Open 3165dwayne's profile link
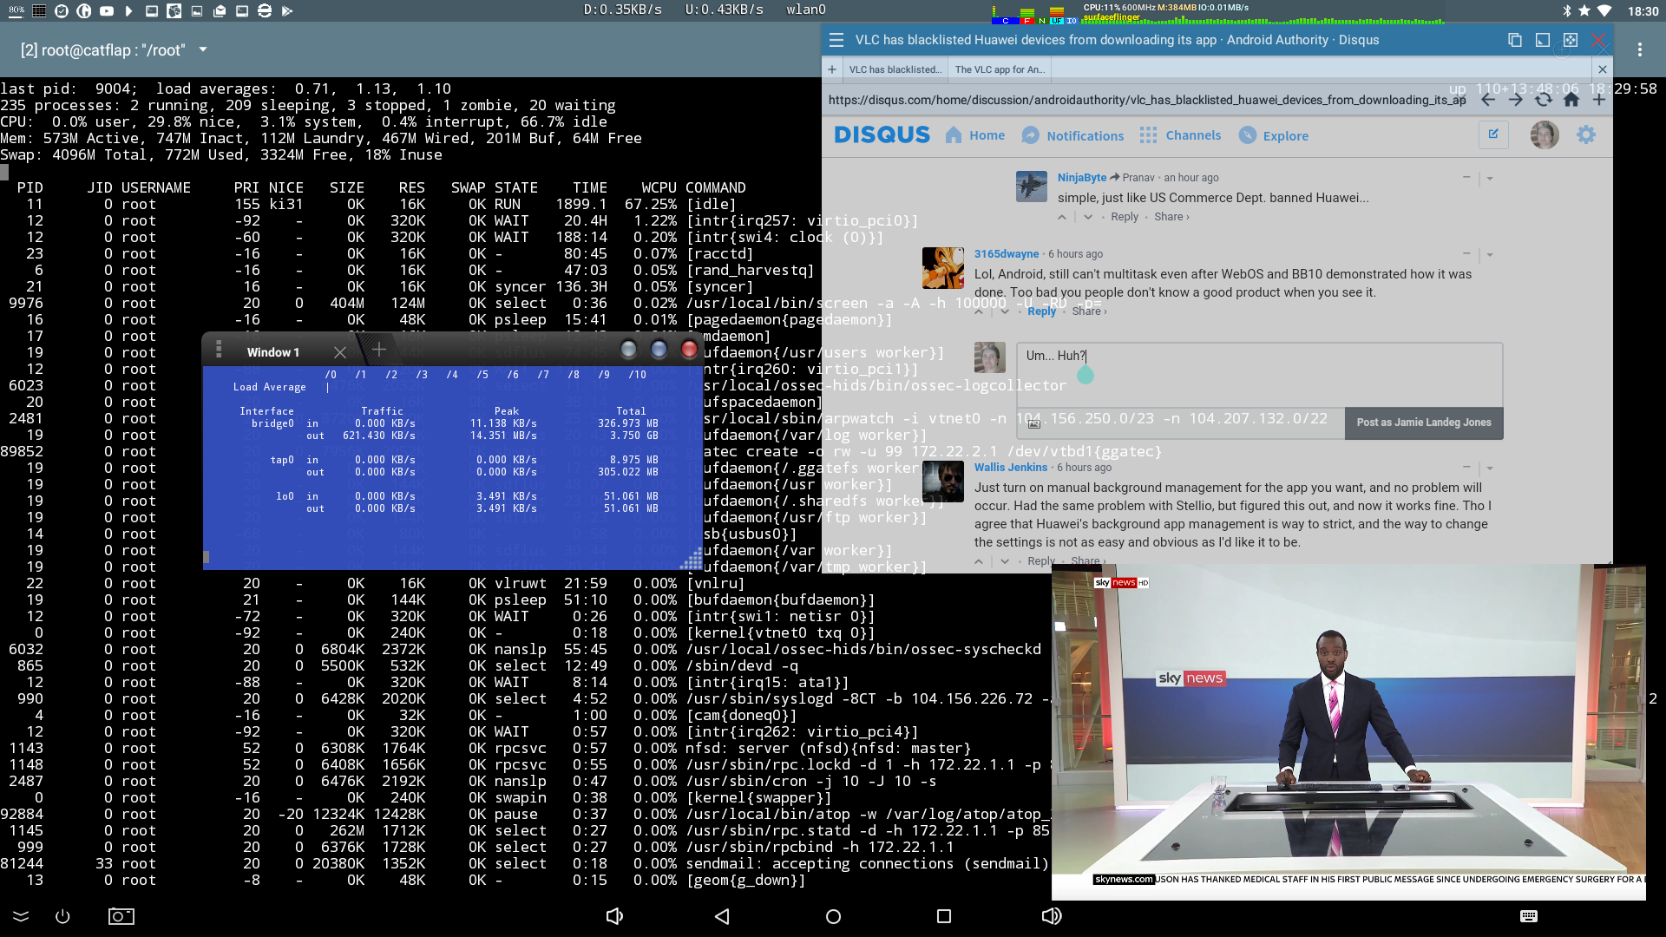1666x937 pixels. 1006,253
